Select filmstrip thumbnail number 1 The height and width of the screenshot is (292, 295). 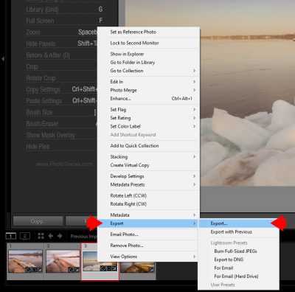point(25,261)
